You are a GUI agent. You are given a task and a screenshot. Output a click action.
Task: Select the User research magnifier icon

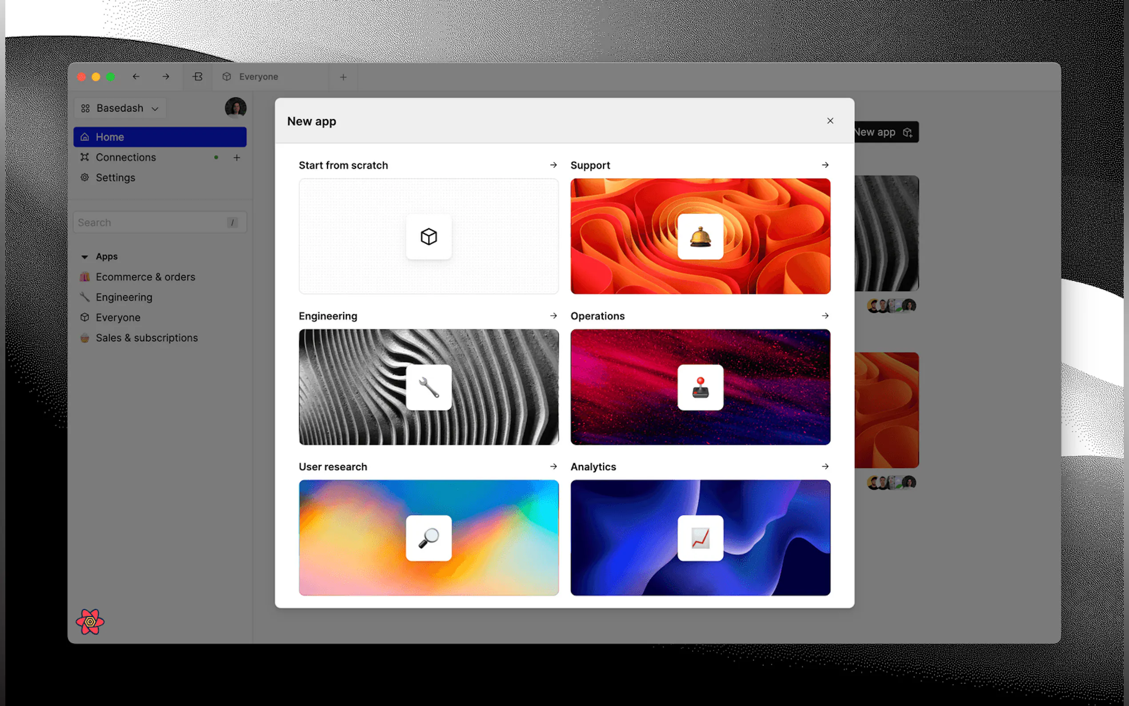coord(428,538)
